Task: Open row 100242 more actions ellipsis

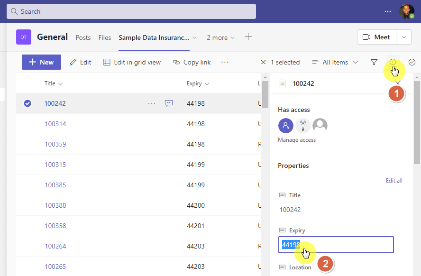Action: click(x=152, y=103)
